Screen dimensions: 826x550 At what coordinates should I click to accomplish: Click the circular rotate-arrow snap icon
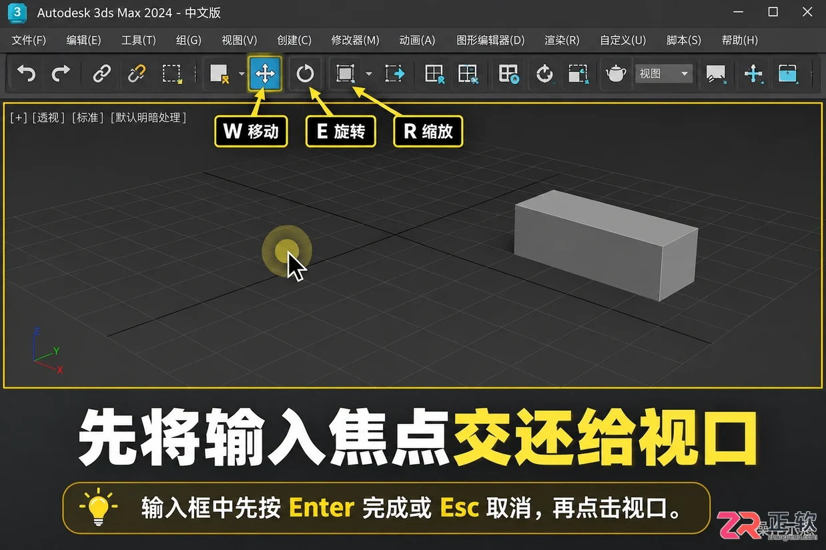tap(545, 73)
